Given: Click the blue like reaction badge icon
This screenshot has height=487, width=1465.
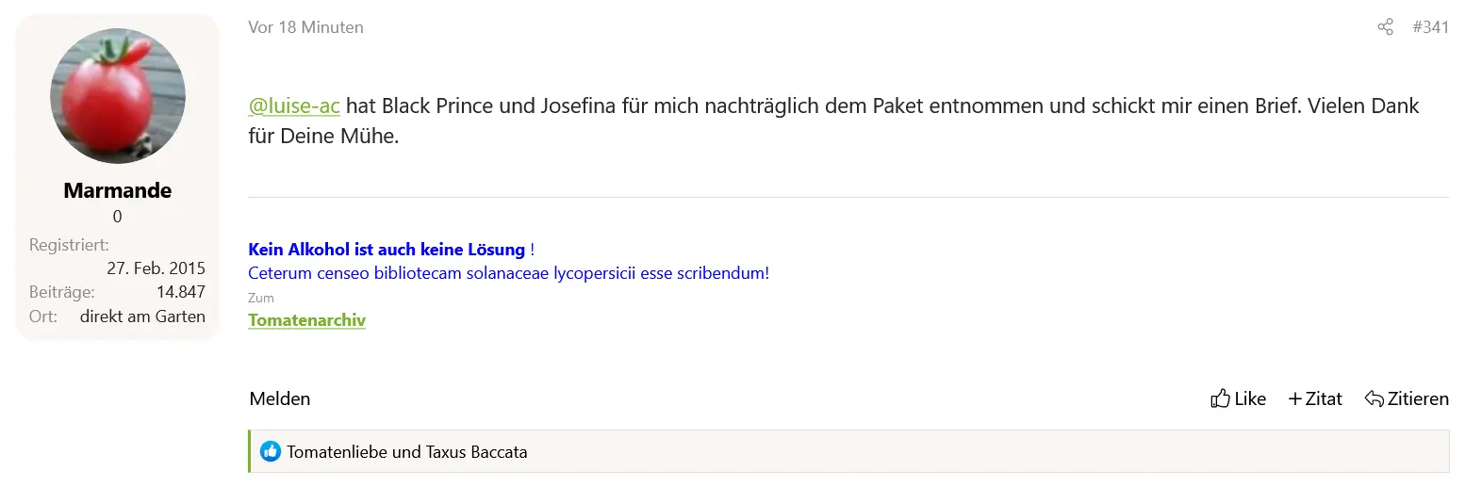Looking at the screenshot, I should pyautogui.click(x=271, y=452).
